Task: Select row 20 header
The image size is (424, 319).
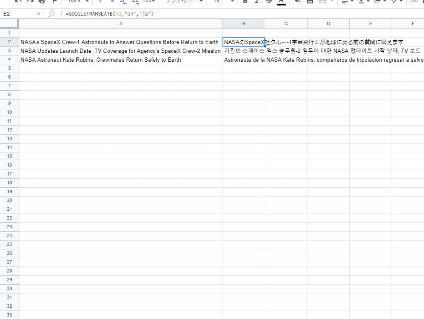Action: [9, 200]
